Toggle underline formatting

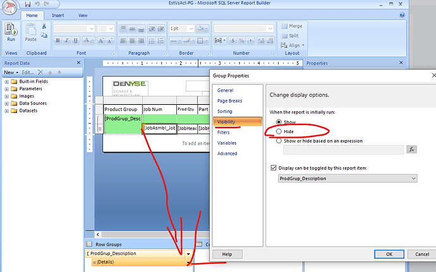pos(75,40)
